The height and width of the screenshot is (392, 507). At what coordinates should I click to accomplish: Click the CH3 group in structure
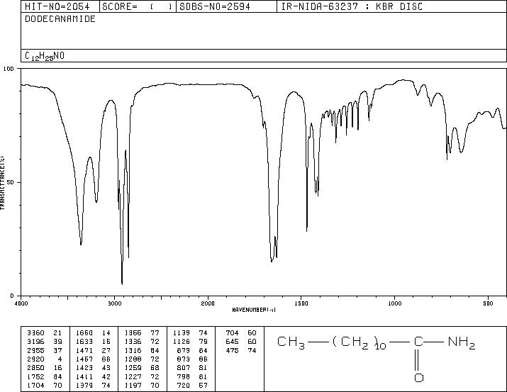pyautogui.click(x=291, y=342)
